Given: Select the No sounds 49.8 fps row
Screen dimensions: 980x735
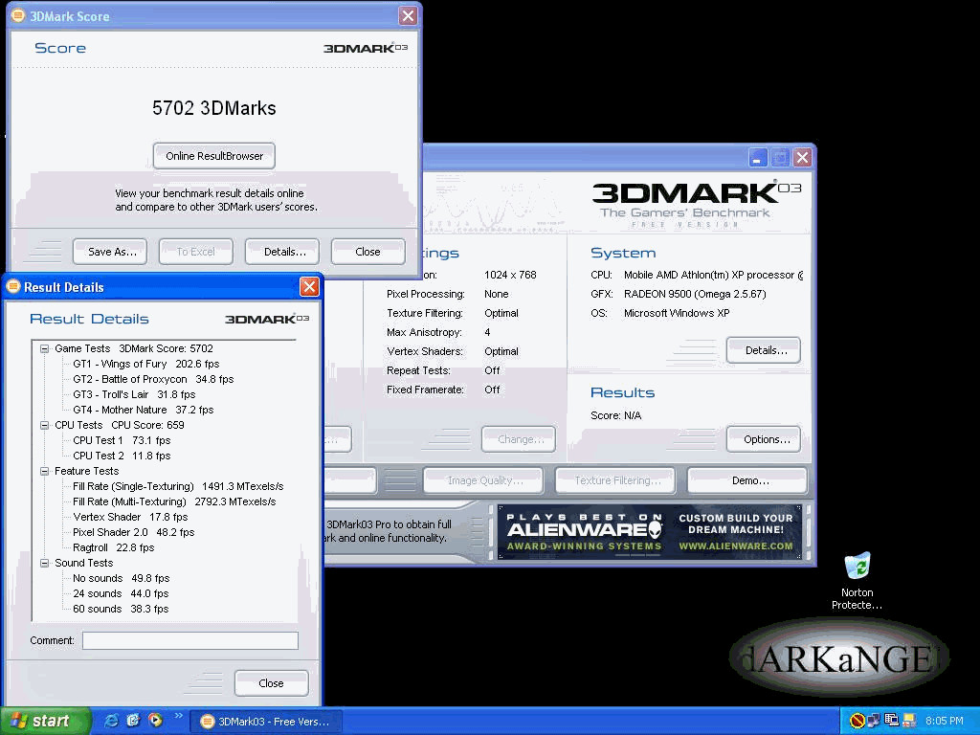Looking at the screenshot, I should pos(122,579).
